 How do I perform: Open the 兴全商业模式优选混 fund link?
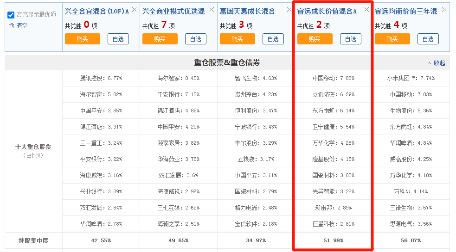[173, 11]
